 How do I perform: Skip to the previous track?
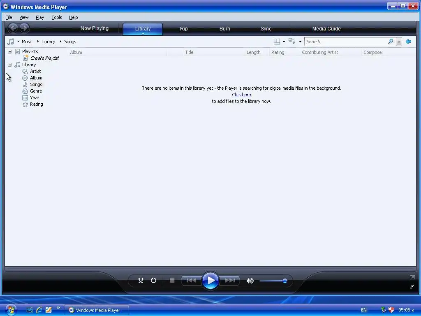coord(191,281)
